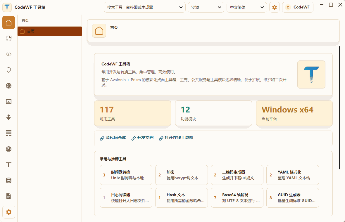Open the converter tools sidebar icon
This screenshot has height=222, width=345.
(x=8, y=39)
